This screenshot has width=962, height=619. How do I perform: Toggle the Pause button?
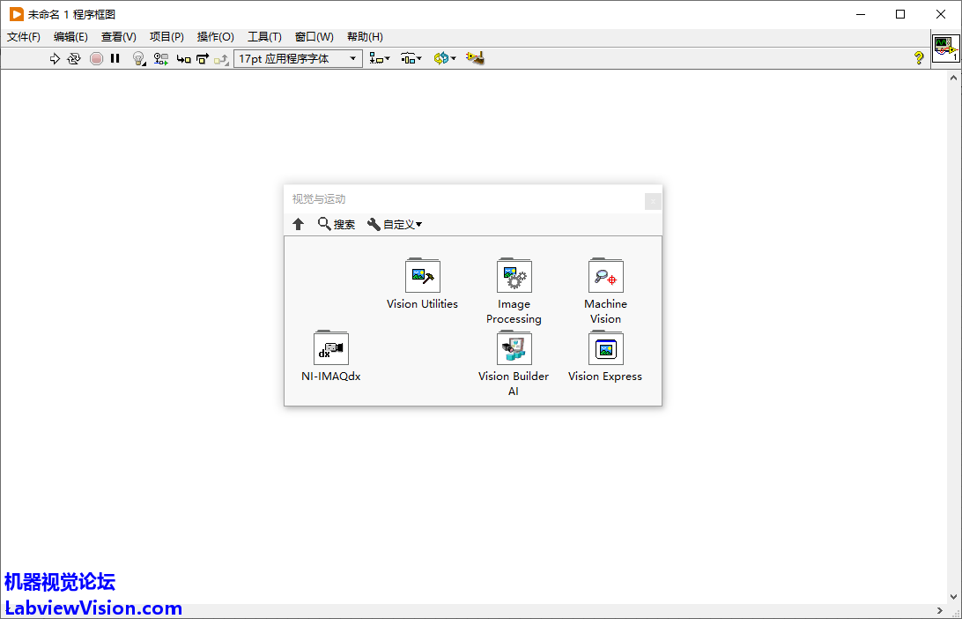(x=115, y=58)
